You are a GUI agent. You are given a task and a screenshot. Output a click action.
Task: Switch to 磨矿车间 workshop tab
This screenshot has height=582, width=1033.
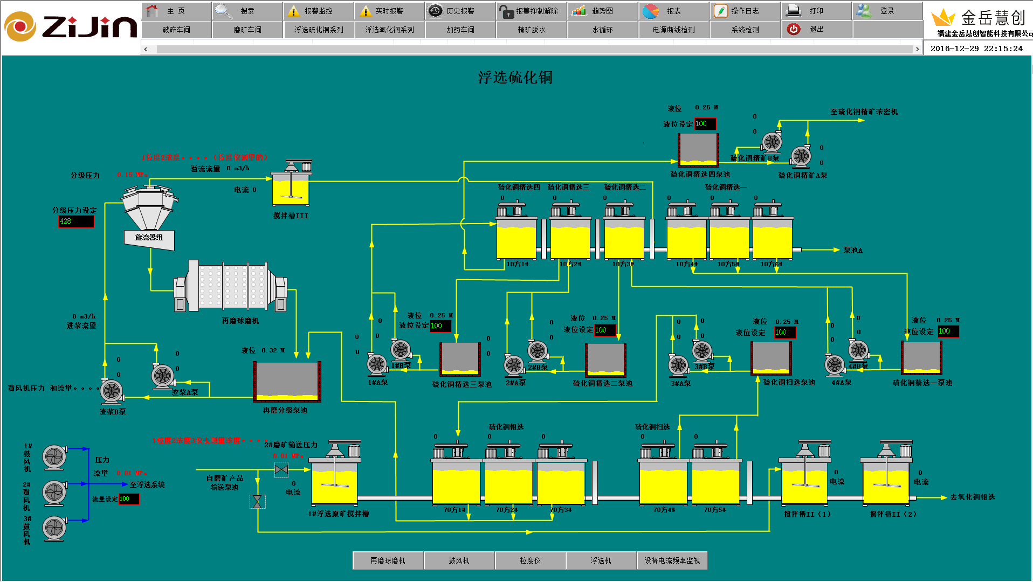pos(247,30)
